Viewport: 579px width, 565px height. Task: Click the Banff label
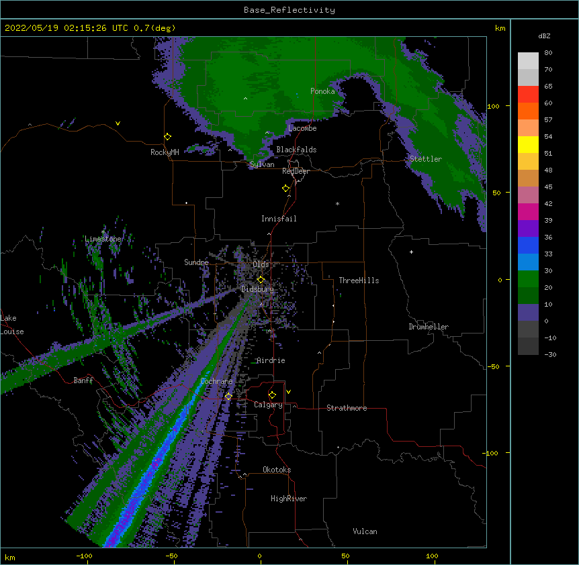(x=83, y=380)
